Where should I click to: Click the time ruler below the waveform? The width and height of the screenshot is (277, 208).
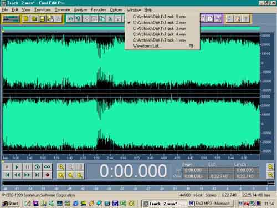point(131,158)
